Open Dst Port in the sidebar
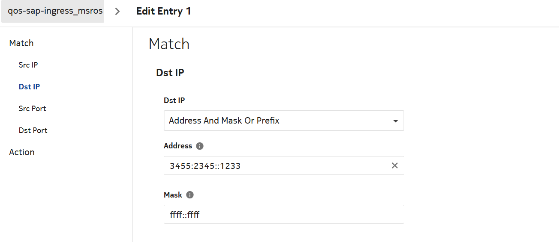This screenshot has width=559, height=242. click(33, 130)
